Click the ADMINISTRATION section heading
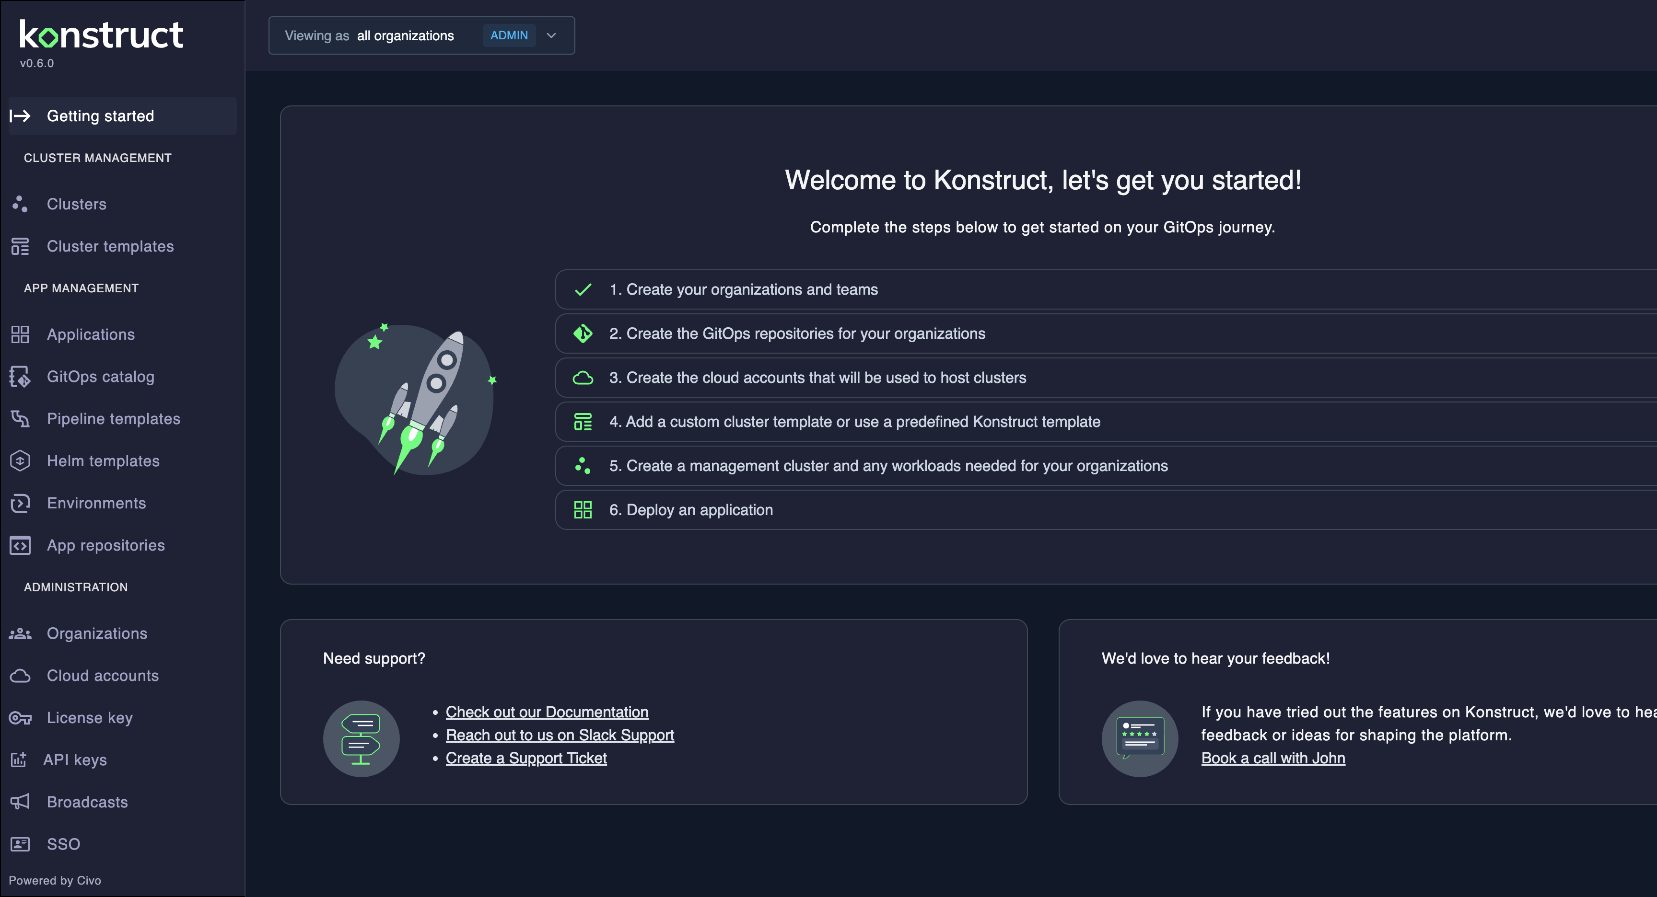This screenshot has height=897, width=1657. (x=76, y=587)
